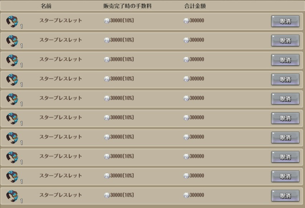The image size is (305, 208).
Task: Click the bracelet item icon in fifth row
Action: click(x=12, y=99)
